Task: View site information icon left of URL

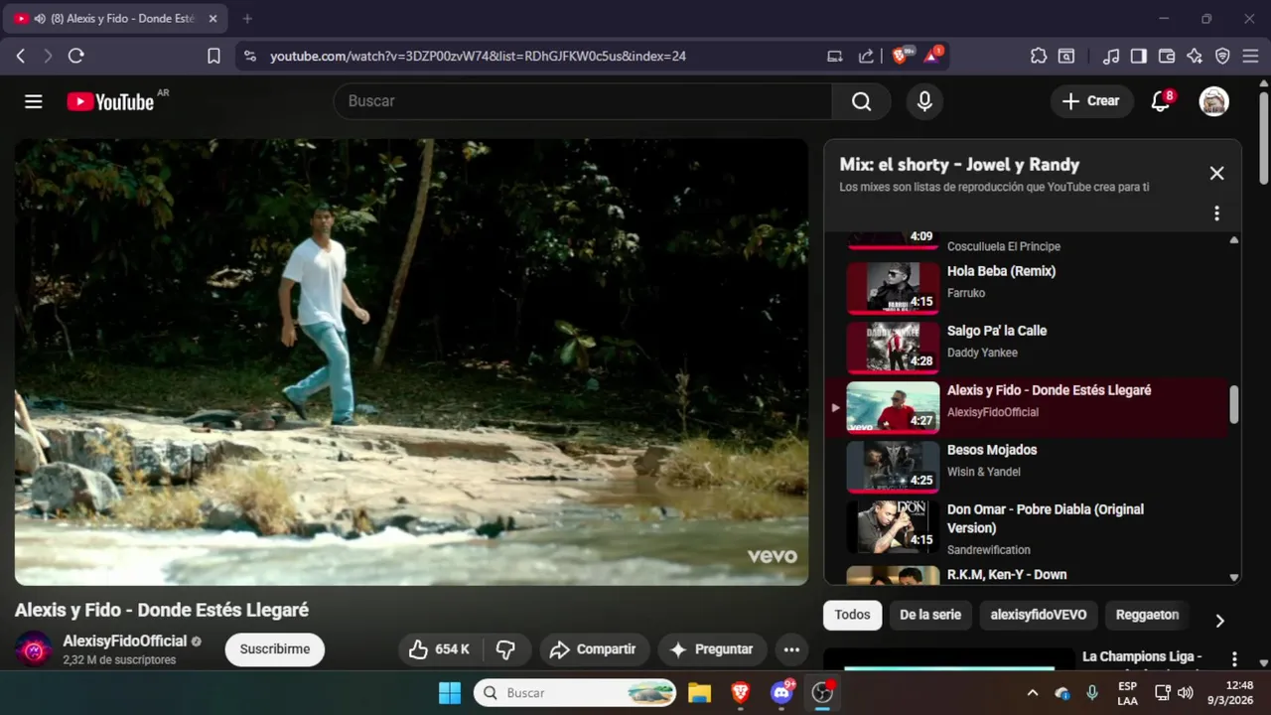Action: (249, 56)
